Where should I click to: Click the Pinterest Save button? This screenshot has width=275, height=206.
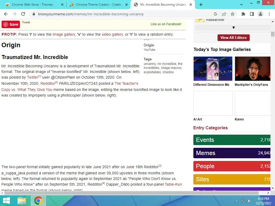coord(11,24)
